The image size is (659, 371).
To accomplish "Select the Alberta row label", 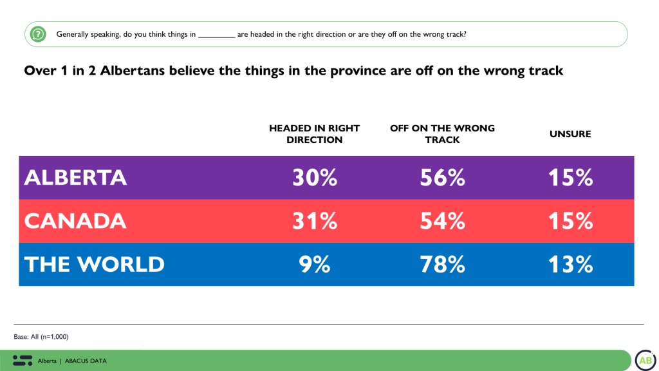I will click(x=75, y=178).
